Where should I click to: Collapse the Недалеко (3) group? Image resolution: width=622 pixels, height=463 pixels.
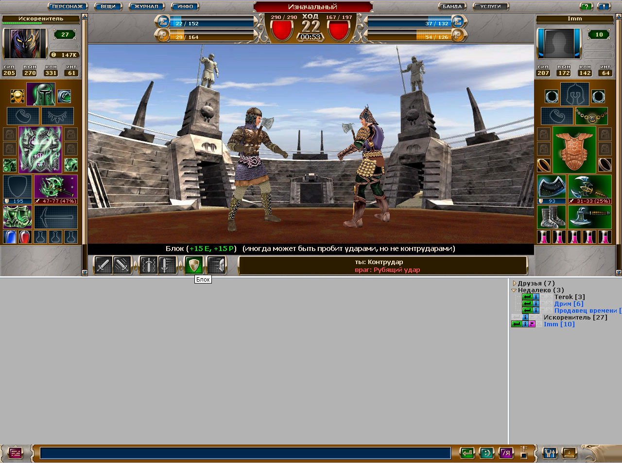(514, 290)
